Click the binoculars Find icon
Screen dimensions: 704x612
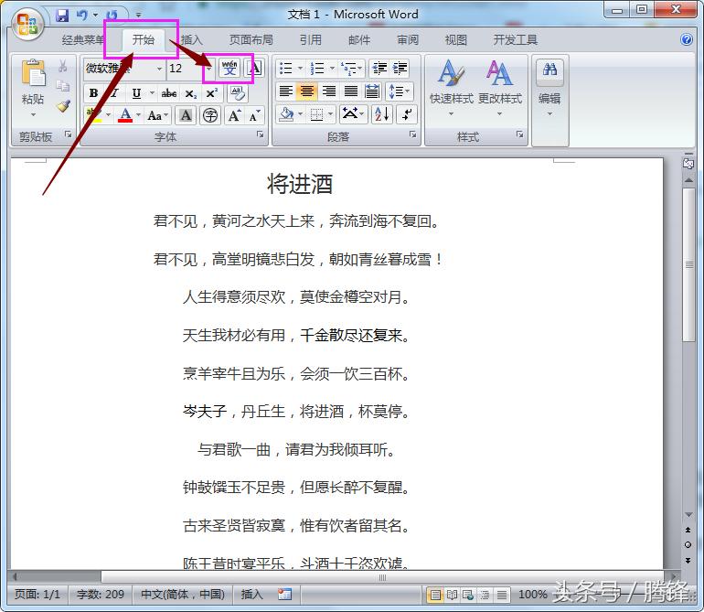549,70
